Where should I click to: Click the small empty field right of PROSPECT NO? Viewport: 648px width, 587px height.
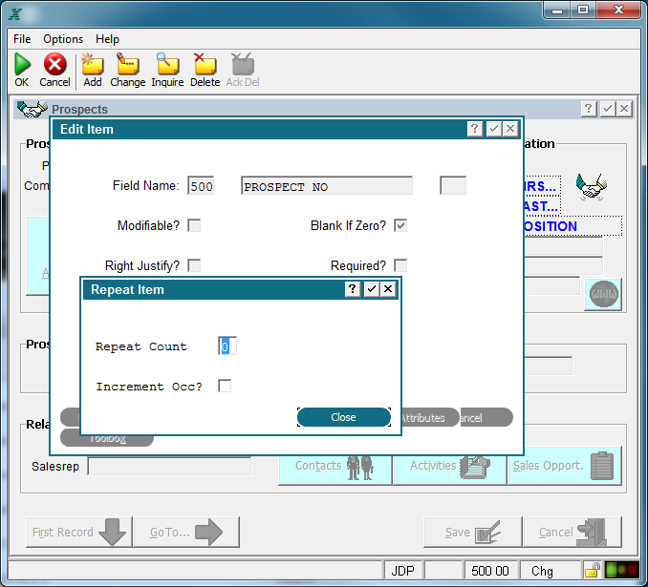pos(453,186)
